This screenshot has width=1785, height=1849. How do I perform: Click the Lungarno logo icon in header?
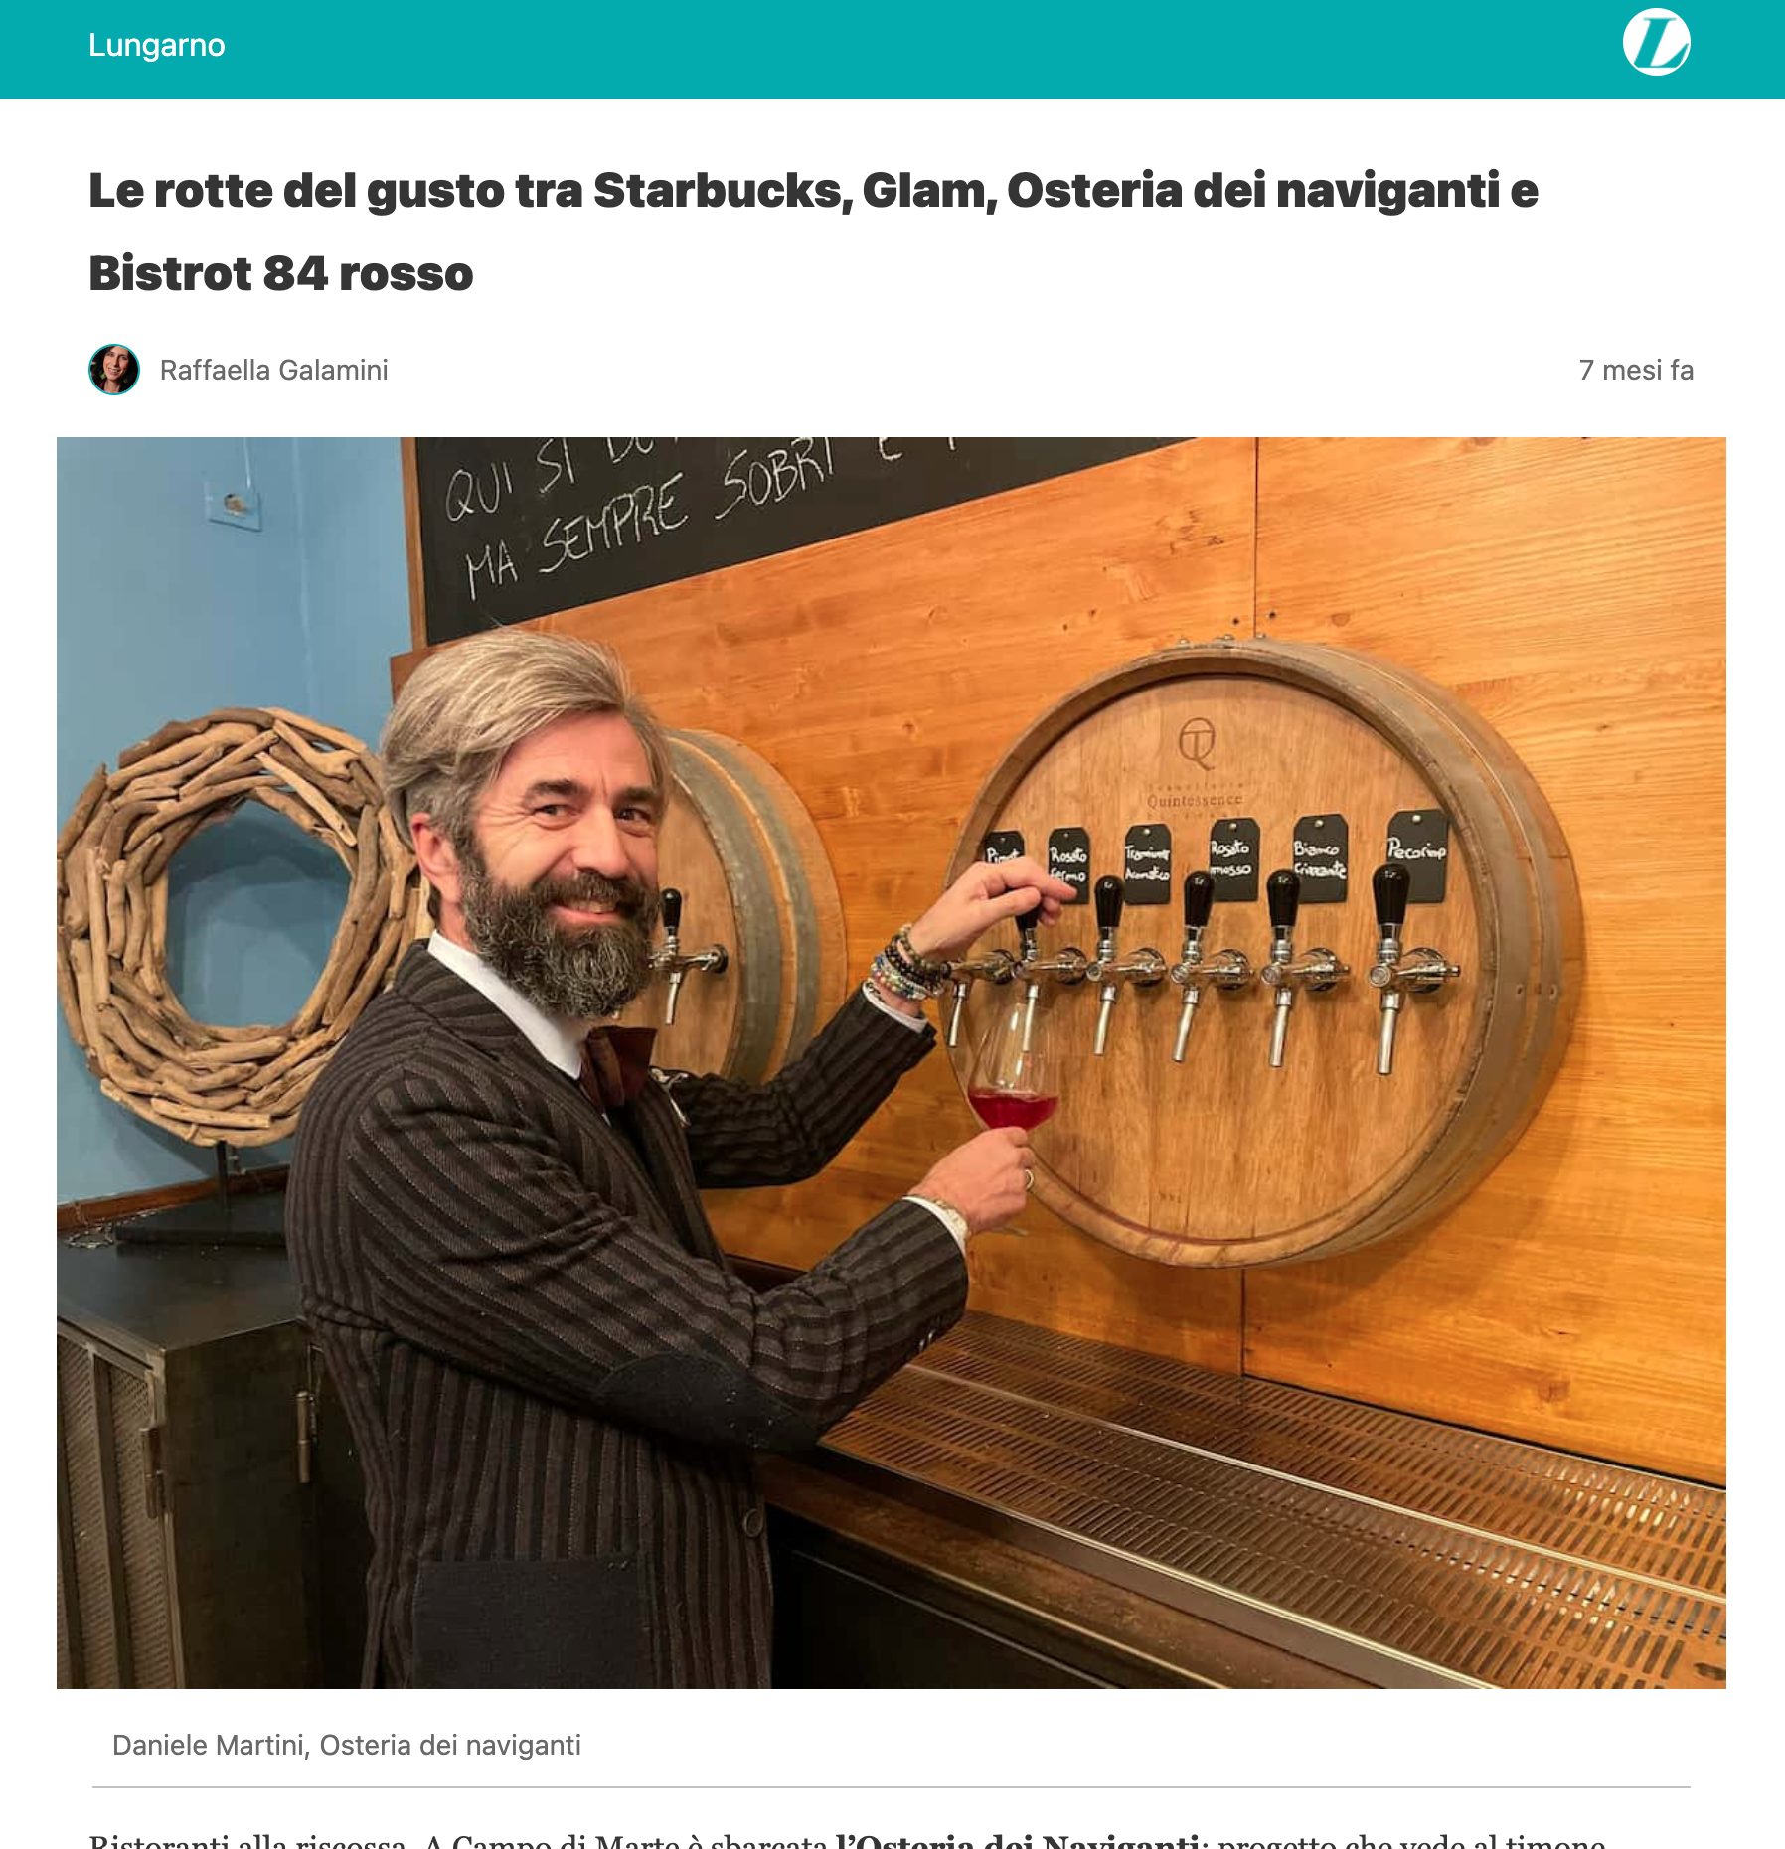1656,43
